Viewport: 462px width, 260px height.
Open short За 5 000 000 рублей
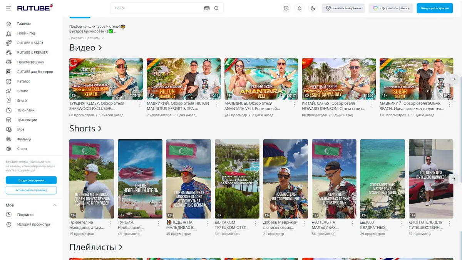[237, 179]
